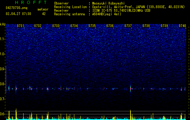Click the HROFFT title text
Image resolution: width=190 pixels, height=120 pixels.
(31, 2)
